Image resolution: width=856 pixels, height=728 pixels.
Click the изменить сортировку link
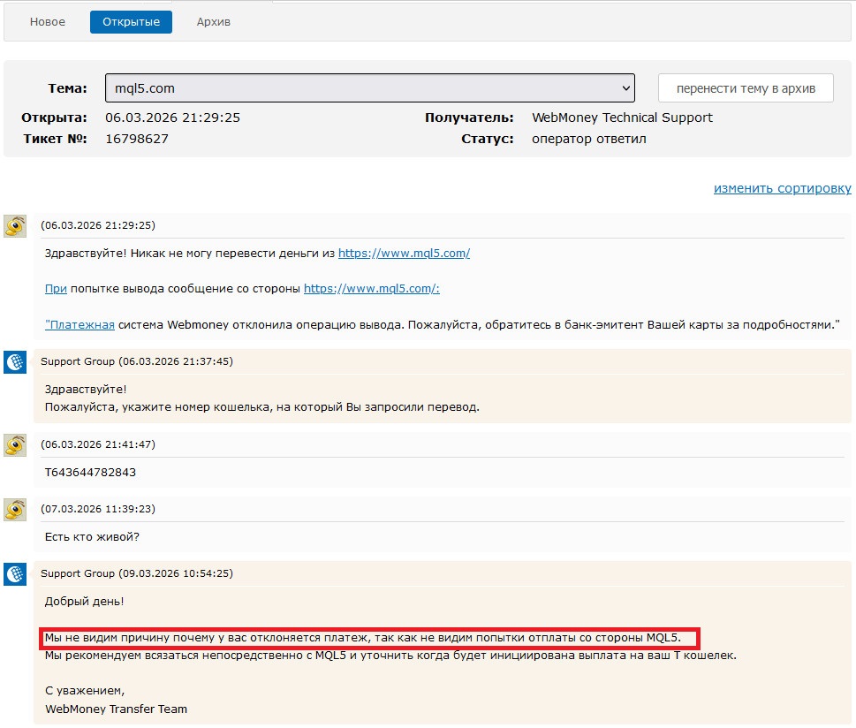click(783, 188)
